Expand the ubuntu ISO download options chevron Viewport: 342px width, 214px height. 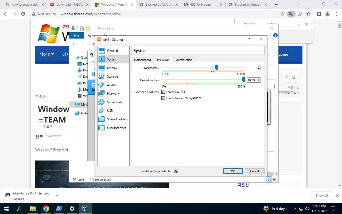pos(57,196)
